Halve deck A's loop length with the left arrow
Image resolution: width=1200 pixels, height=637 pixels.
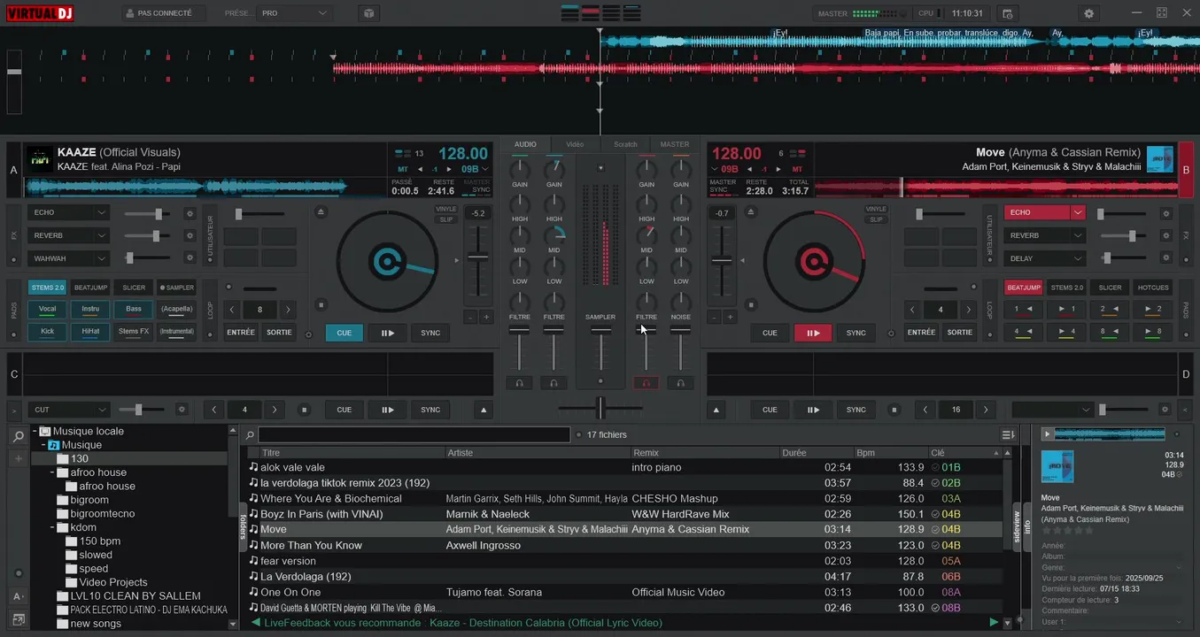point(232,310)
